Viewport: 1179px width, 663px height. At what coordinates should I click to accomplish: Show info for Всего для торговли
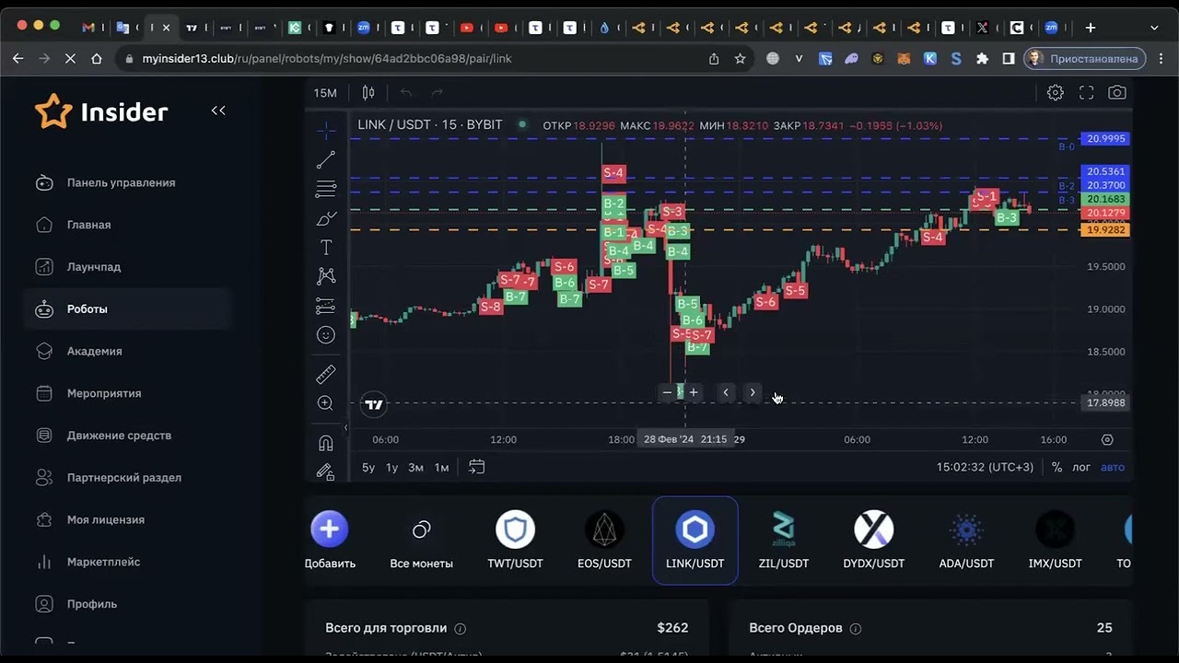point(461,629)
